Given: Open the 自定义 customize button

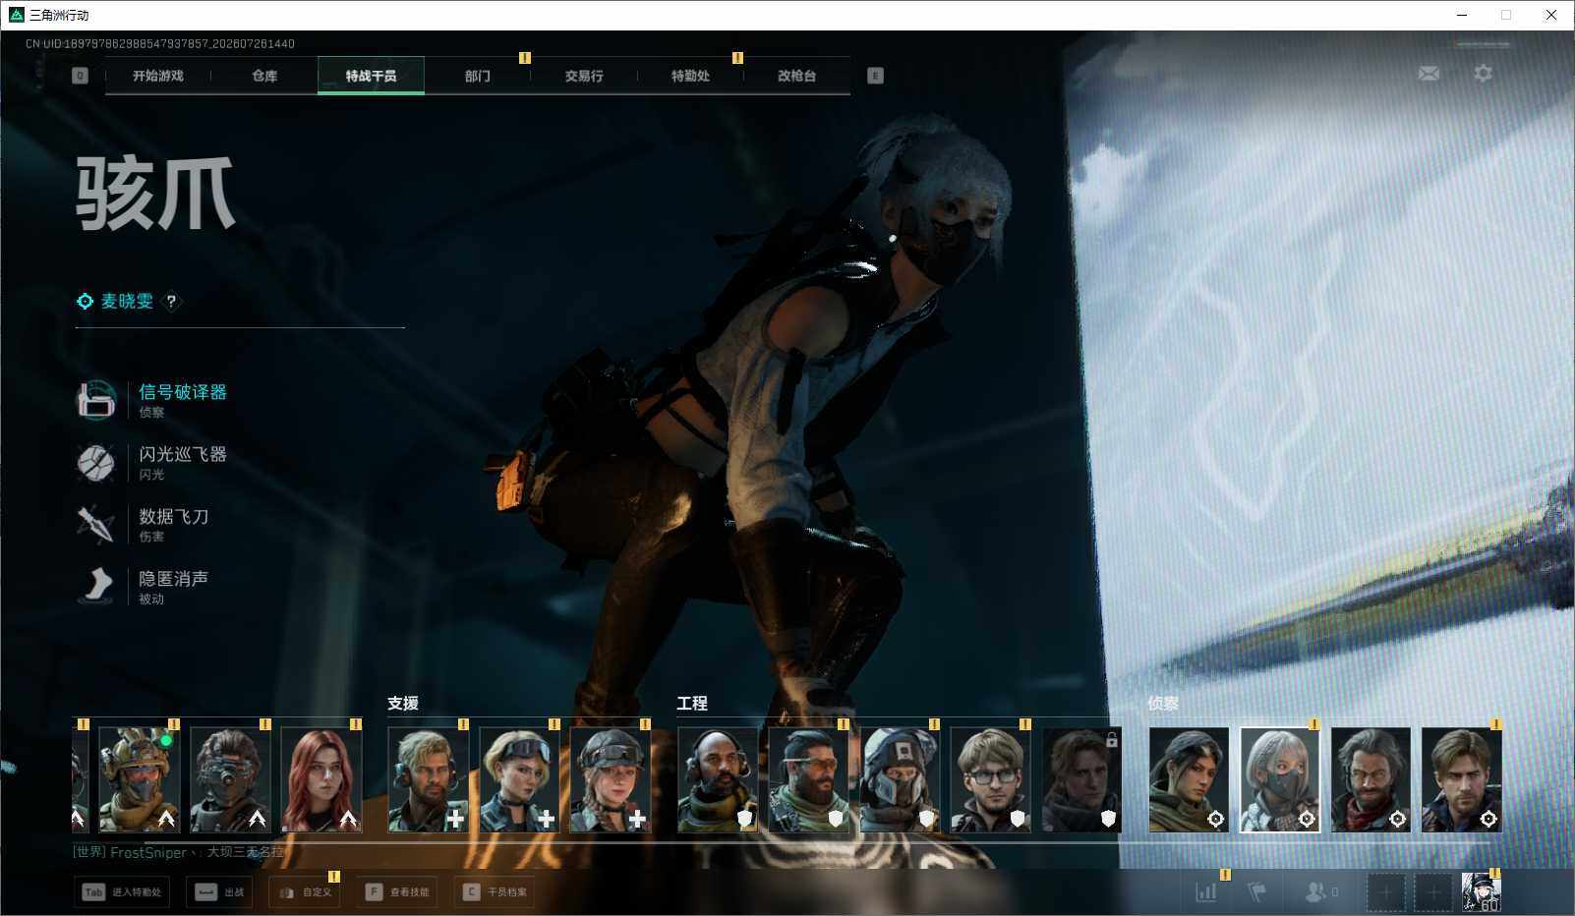Looking at the screenshot, I should pos(305,892).
